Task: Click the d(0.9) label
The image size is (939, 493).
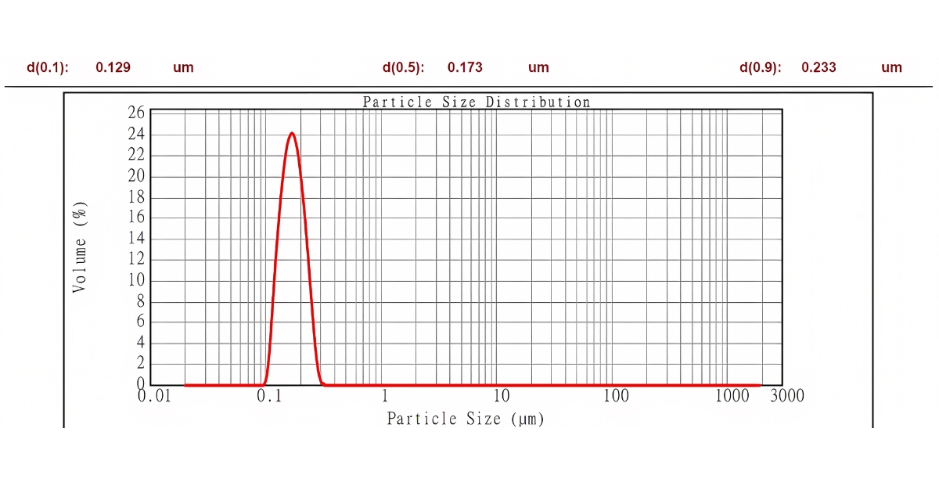Action: click(761, 67)
